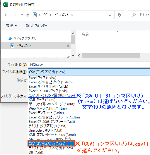
Task: Choose 単一ファイル Web ページ (*.mht) type
Action: click(52, 104)
